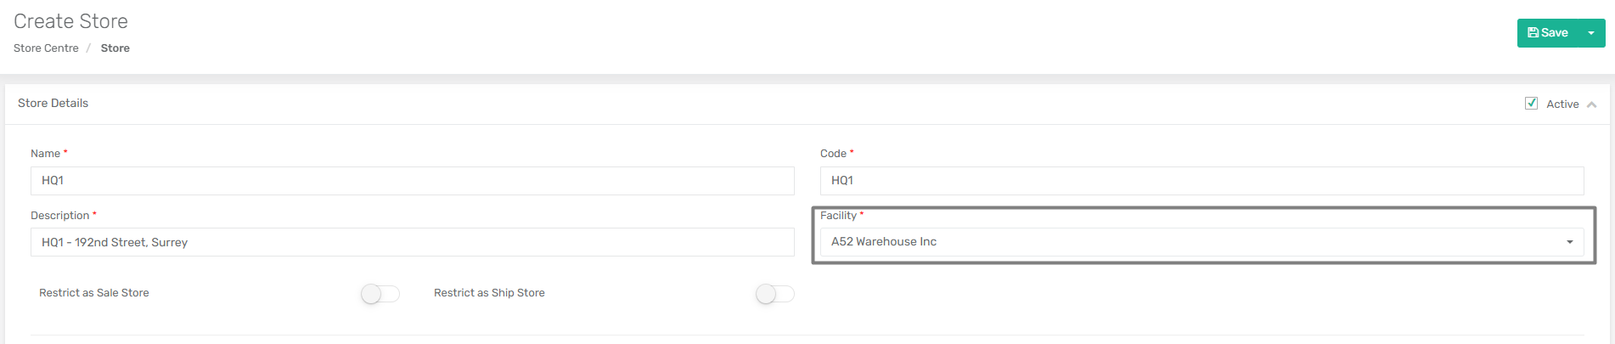This screenshot has width=1615, height=344.
Task: Click the Store Details panel title
Action: click(x=53, y=104)
